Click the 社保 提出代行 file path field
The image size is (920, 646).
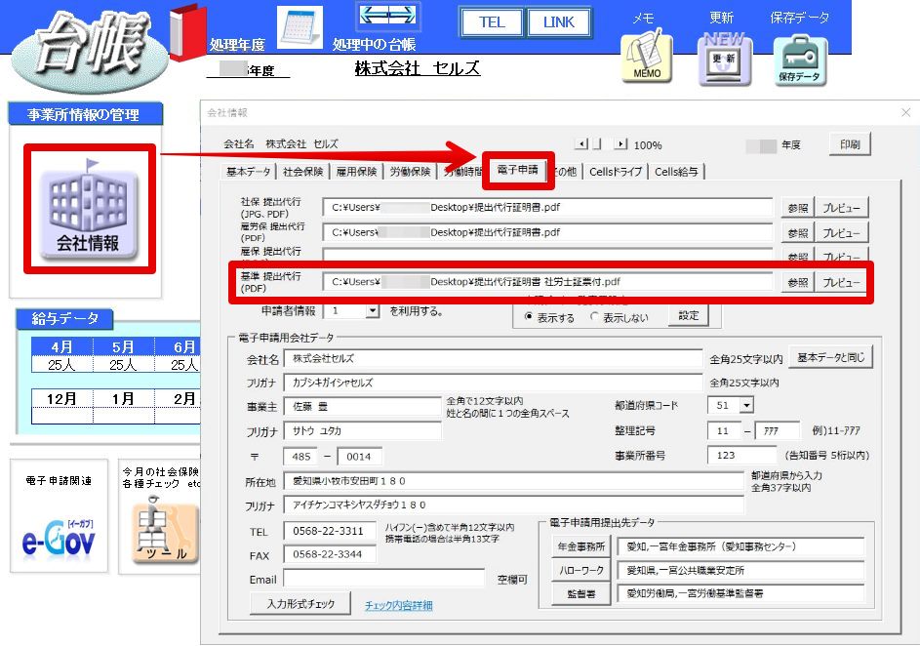(547, 208)
